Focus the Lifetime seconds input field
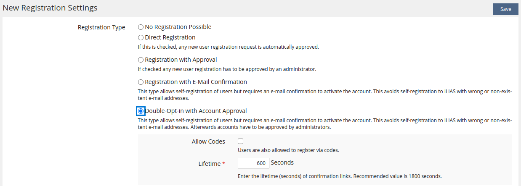The width and height of the screenshot is (521, 186). click(x=253, y=163)
